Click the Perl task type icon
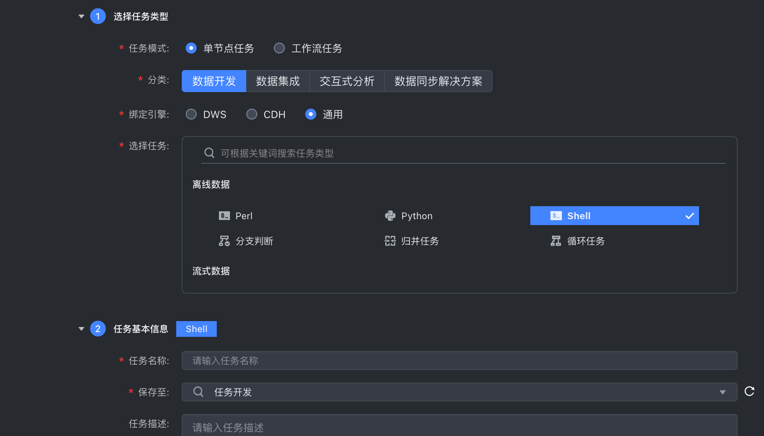Screen dimensions: 764x436 [x=224, y=216]
